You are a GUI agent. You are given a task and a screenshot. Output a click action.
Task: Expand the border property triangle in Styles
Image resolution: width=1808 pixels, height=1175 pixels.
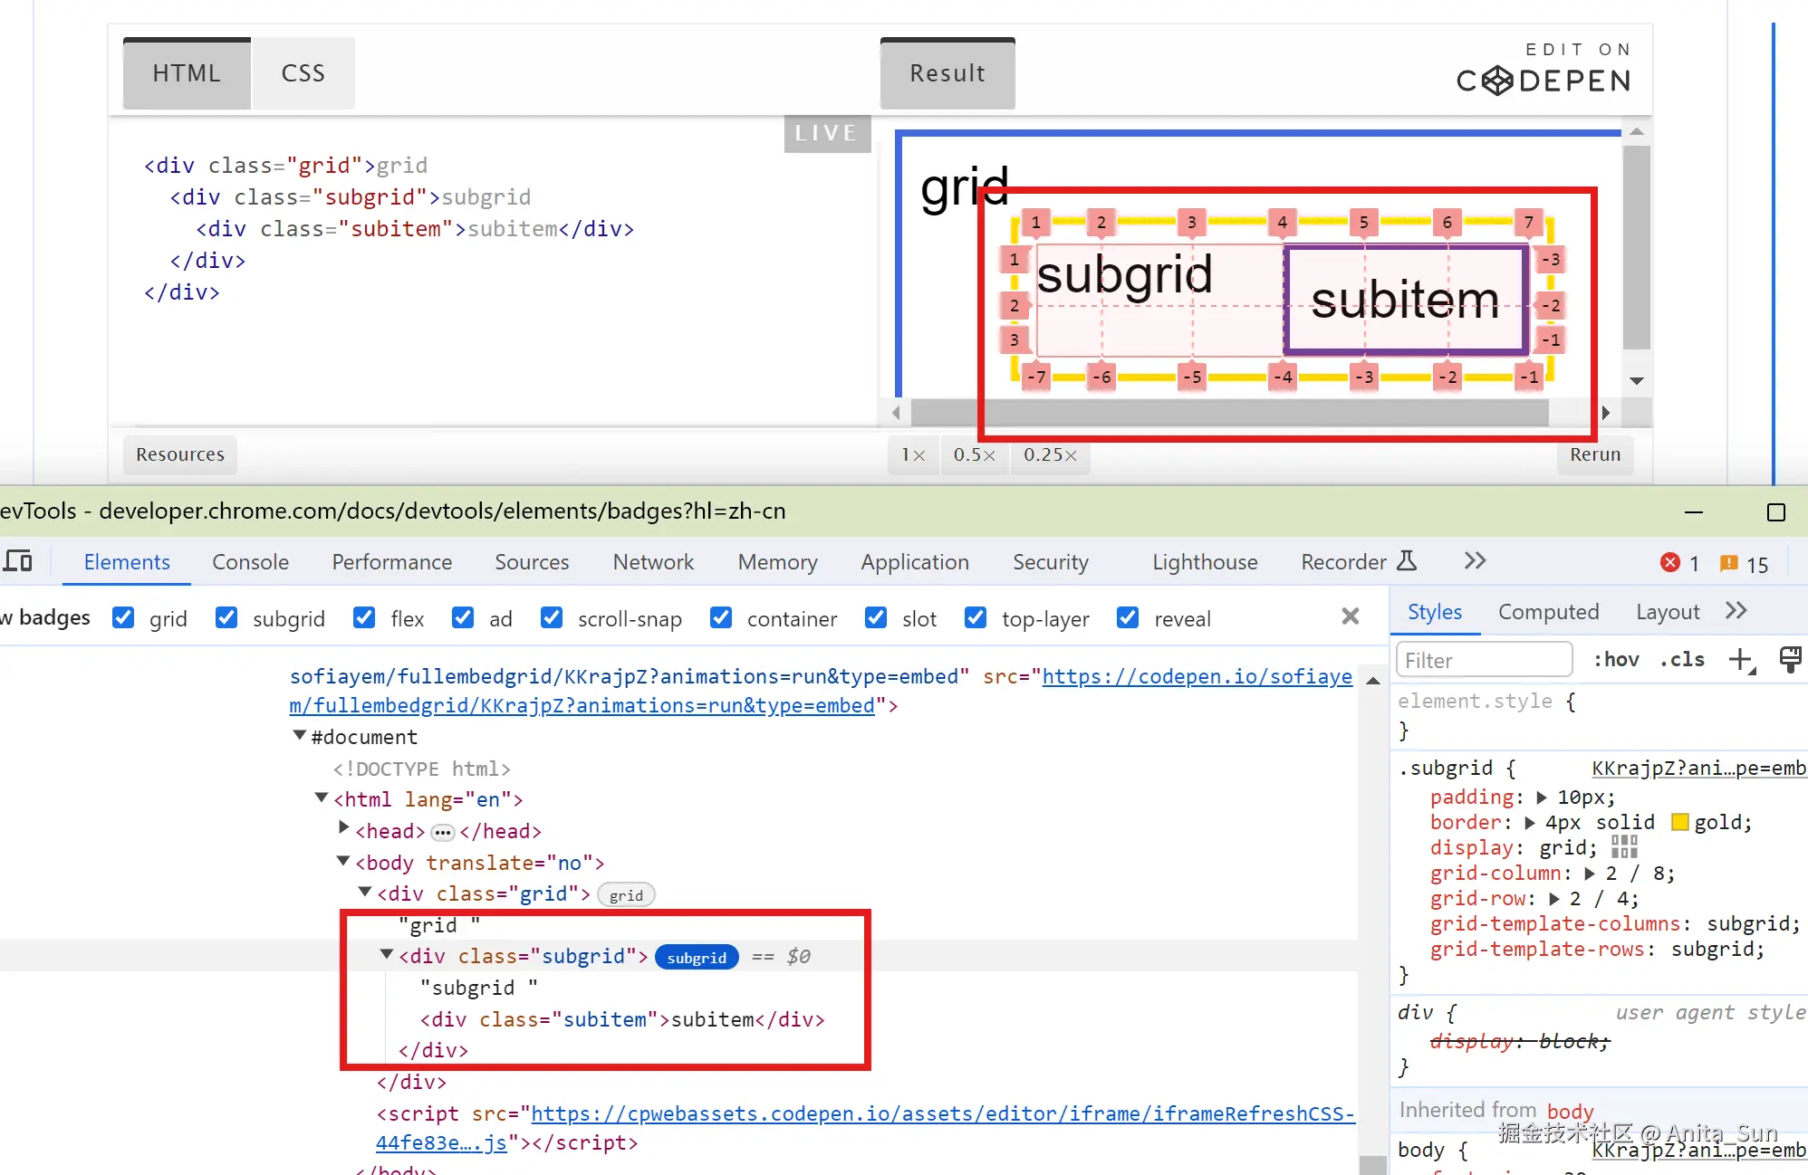(x=1530, y=823)
